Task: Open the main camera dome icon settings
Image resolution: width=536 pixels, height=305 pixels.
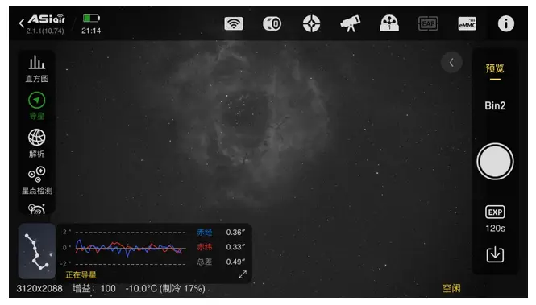Action: 389,23
